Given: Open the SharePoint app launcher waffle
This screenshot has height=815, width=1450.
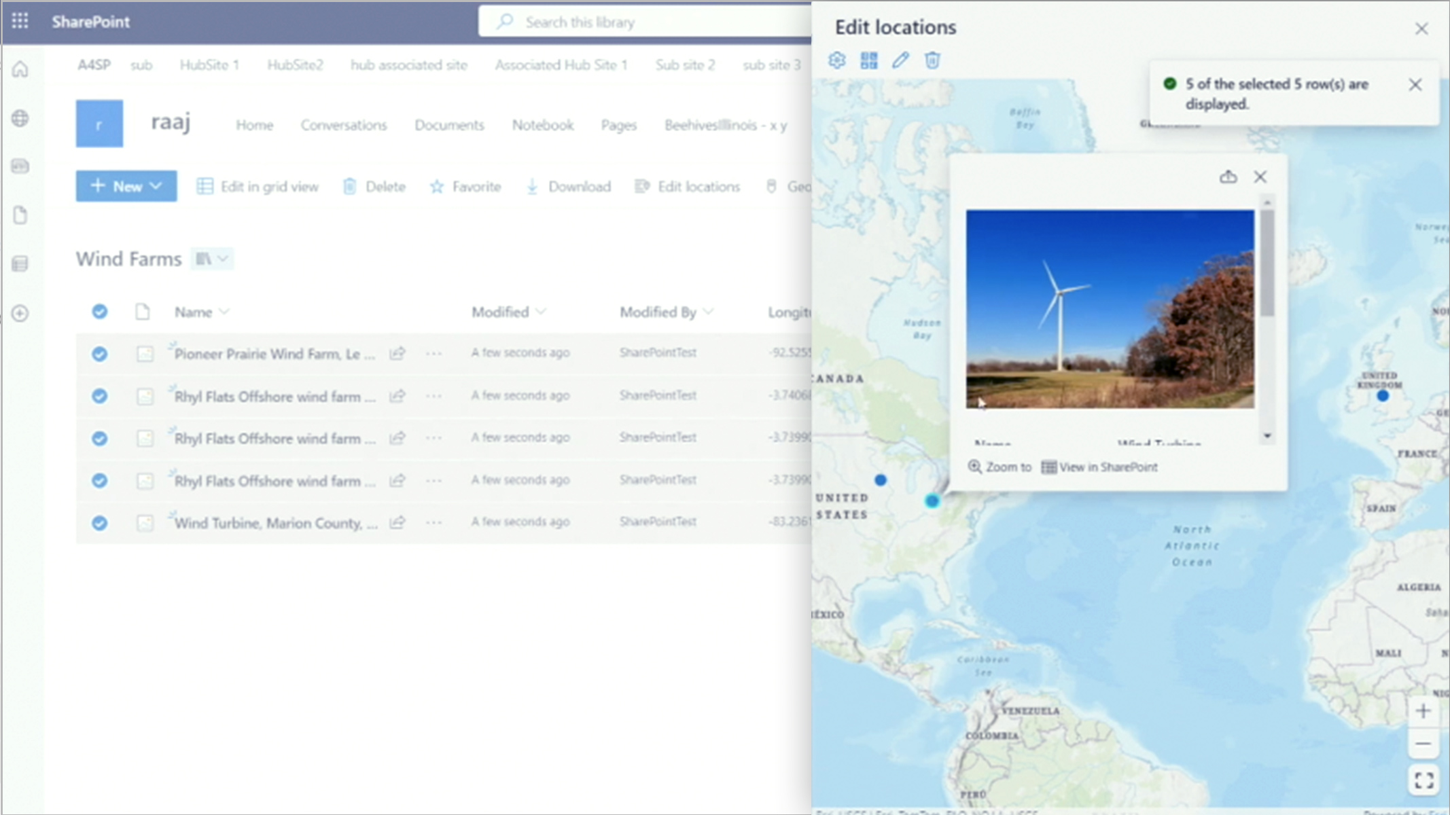Looking at the screenshot, I should pos(20,21).
